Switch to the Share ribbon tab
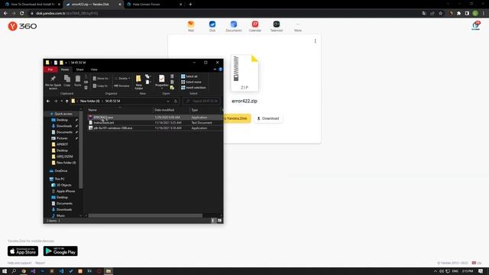The width and height of the screenshot is (489, 275). pyautogui.click(x=79, y=70)
